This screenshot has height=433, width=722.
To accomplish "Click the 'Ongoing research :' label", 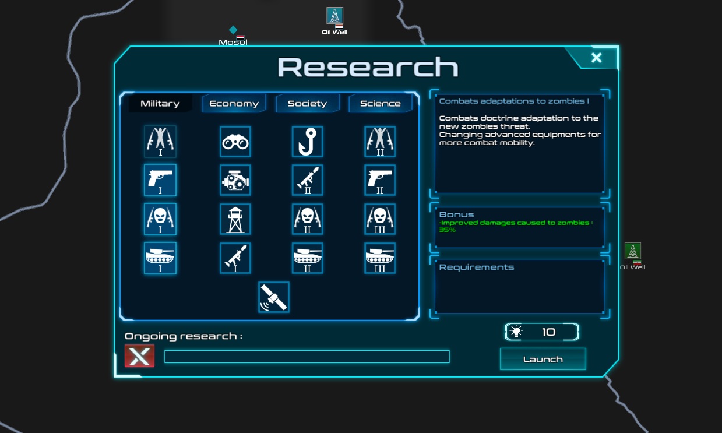I will click(x=184, y=336).
